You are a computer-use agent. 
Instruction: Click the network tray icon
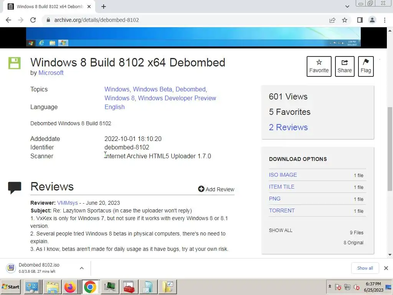pyautogui.click(x=347, y=287)
